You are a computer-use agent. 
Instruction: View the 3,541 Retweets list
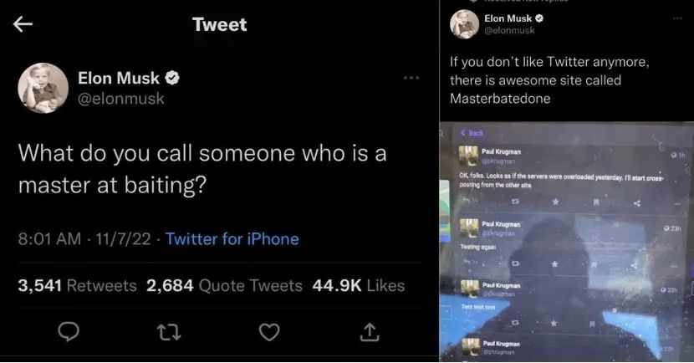[78, 285]
